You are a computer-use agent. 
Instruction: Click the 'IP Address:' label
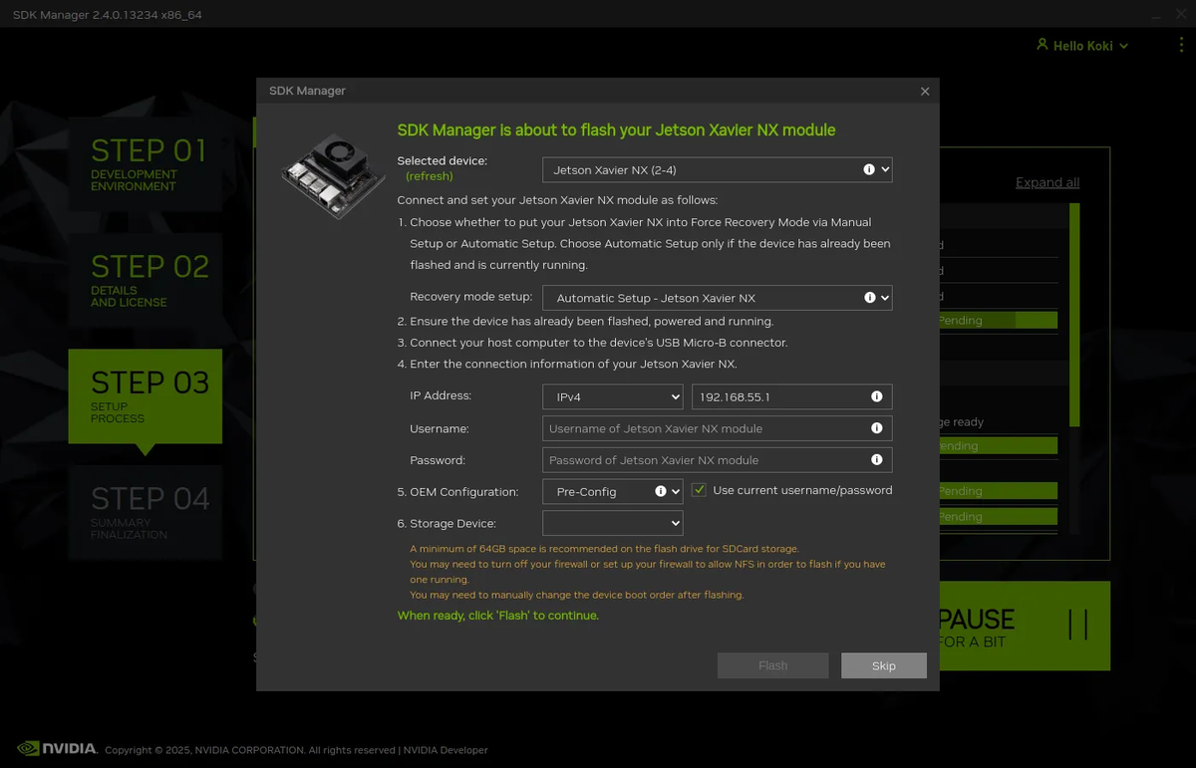click(441, 395)
